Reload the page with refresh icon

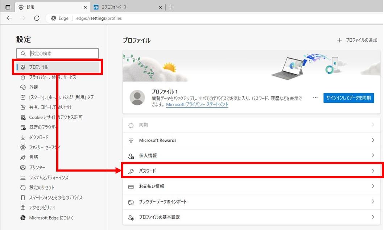point(37,18)
